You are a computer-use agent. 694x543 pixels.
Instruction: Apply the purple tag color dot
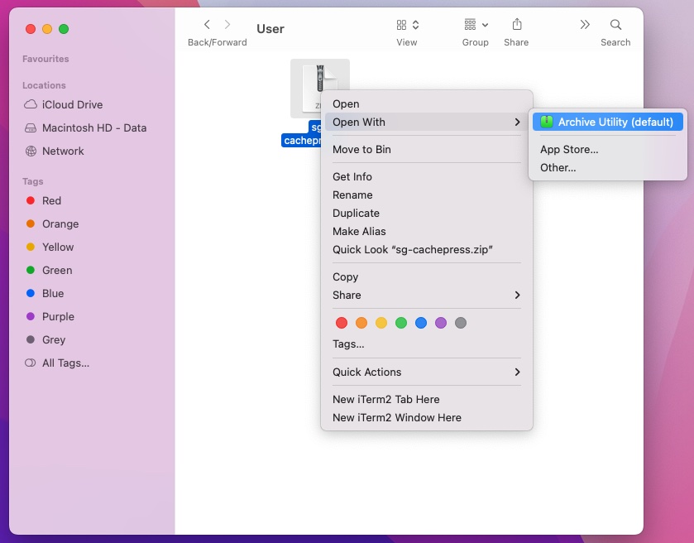pos(441,323)
